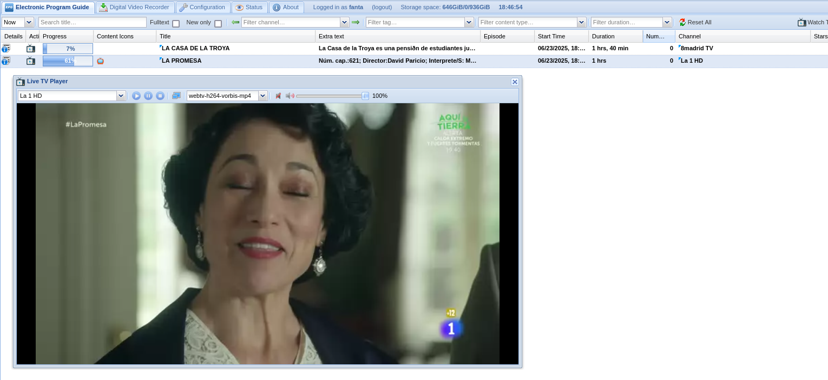
Task: Click the live video frame in the player
Action: tap(267, 234)
